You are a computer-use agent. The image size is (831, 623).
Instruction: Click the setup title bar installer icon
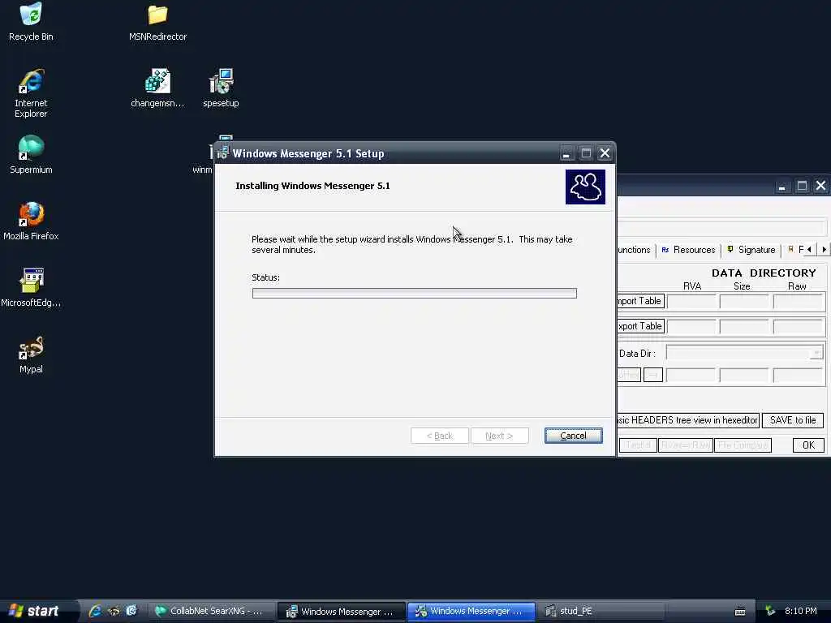coord(222,153)
